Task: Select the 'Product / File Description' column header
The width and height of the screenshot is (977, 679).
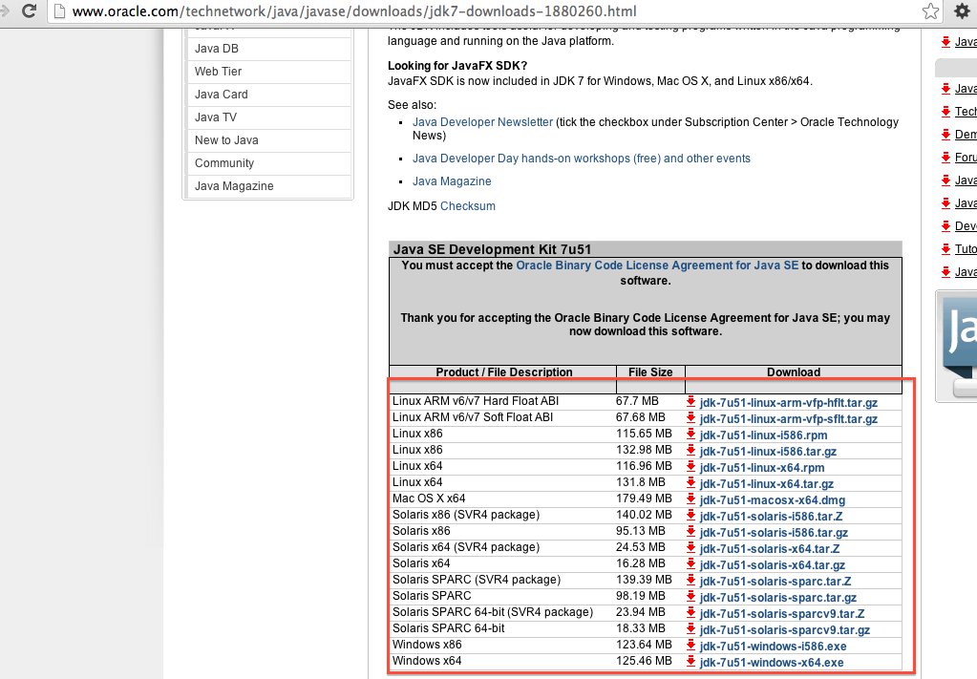Action: (503, 371)
